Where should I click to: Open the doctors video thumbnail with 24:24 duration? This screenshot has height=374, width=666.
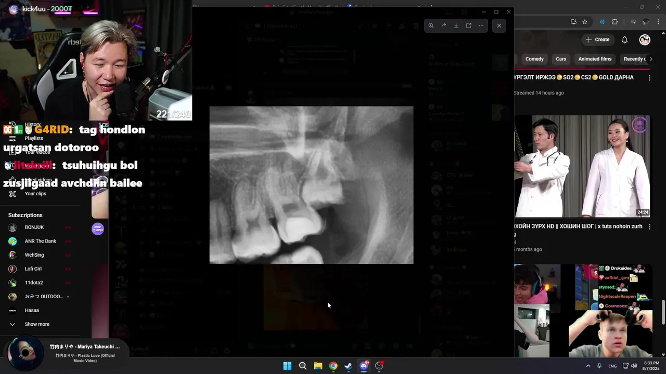[x=582, y=166]
